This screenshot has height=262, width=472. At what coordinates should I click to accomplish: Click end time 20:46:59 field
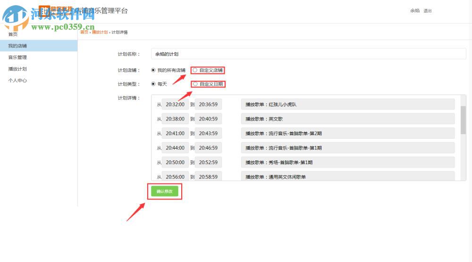(208, 148)
